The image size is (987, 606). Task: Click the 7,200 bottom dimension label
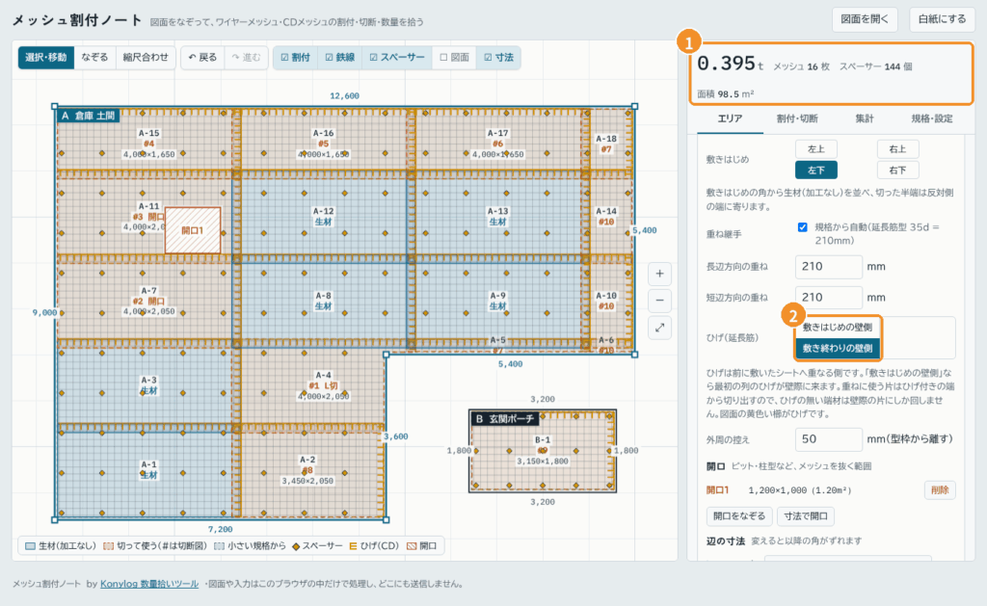221,530
